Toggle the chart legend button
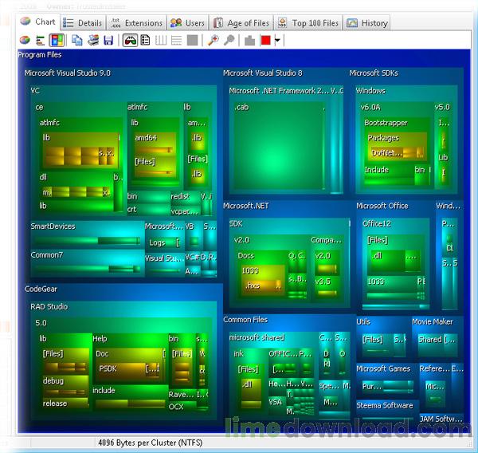This screenshot has height=453, width=478. tap(146, 40)
